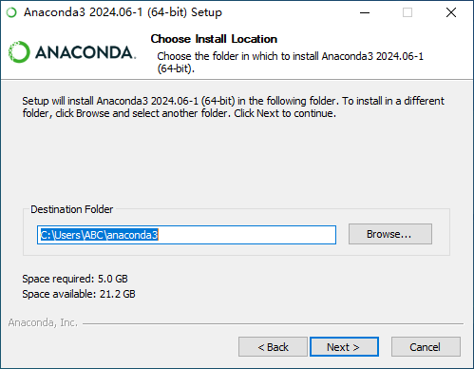This screenshot has width=474, height=369.
Task: Click the 'Choose the folder in which' subtitle
Action: (290, 62)
